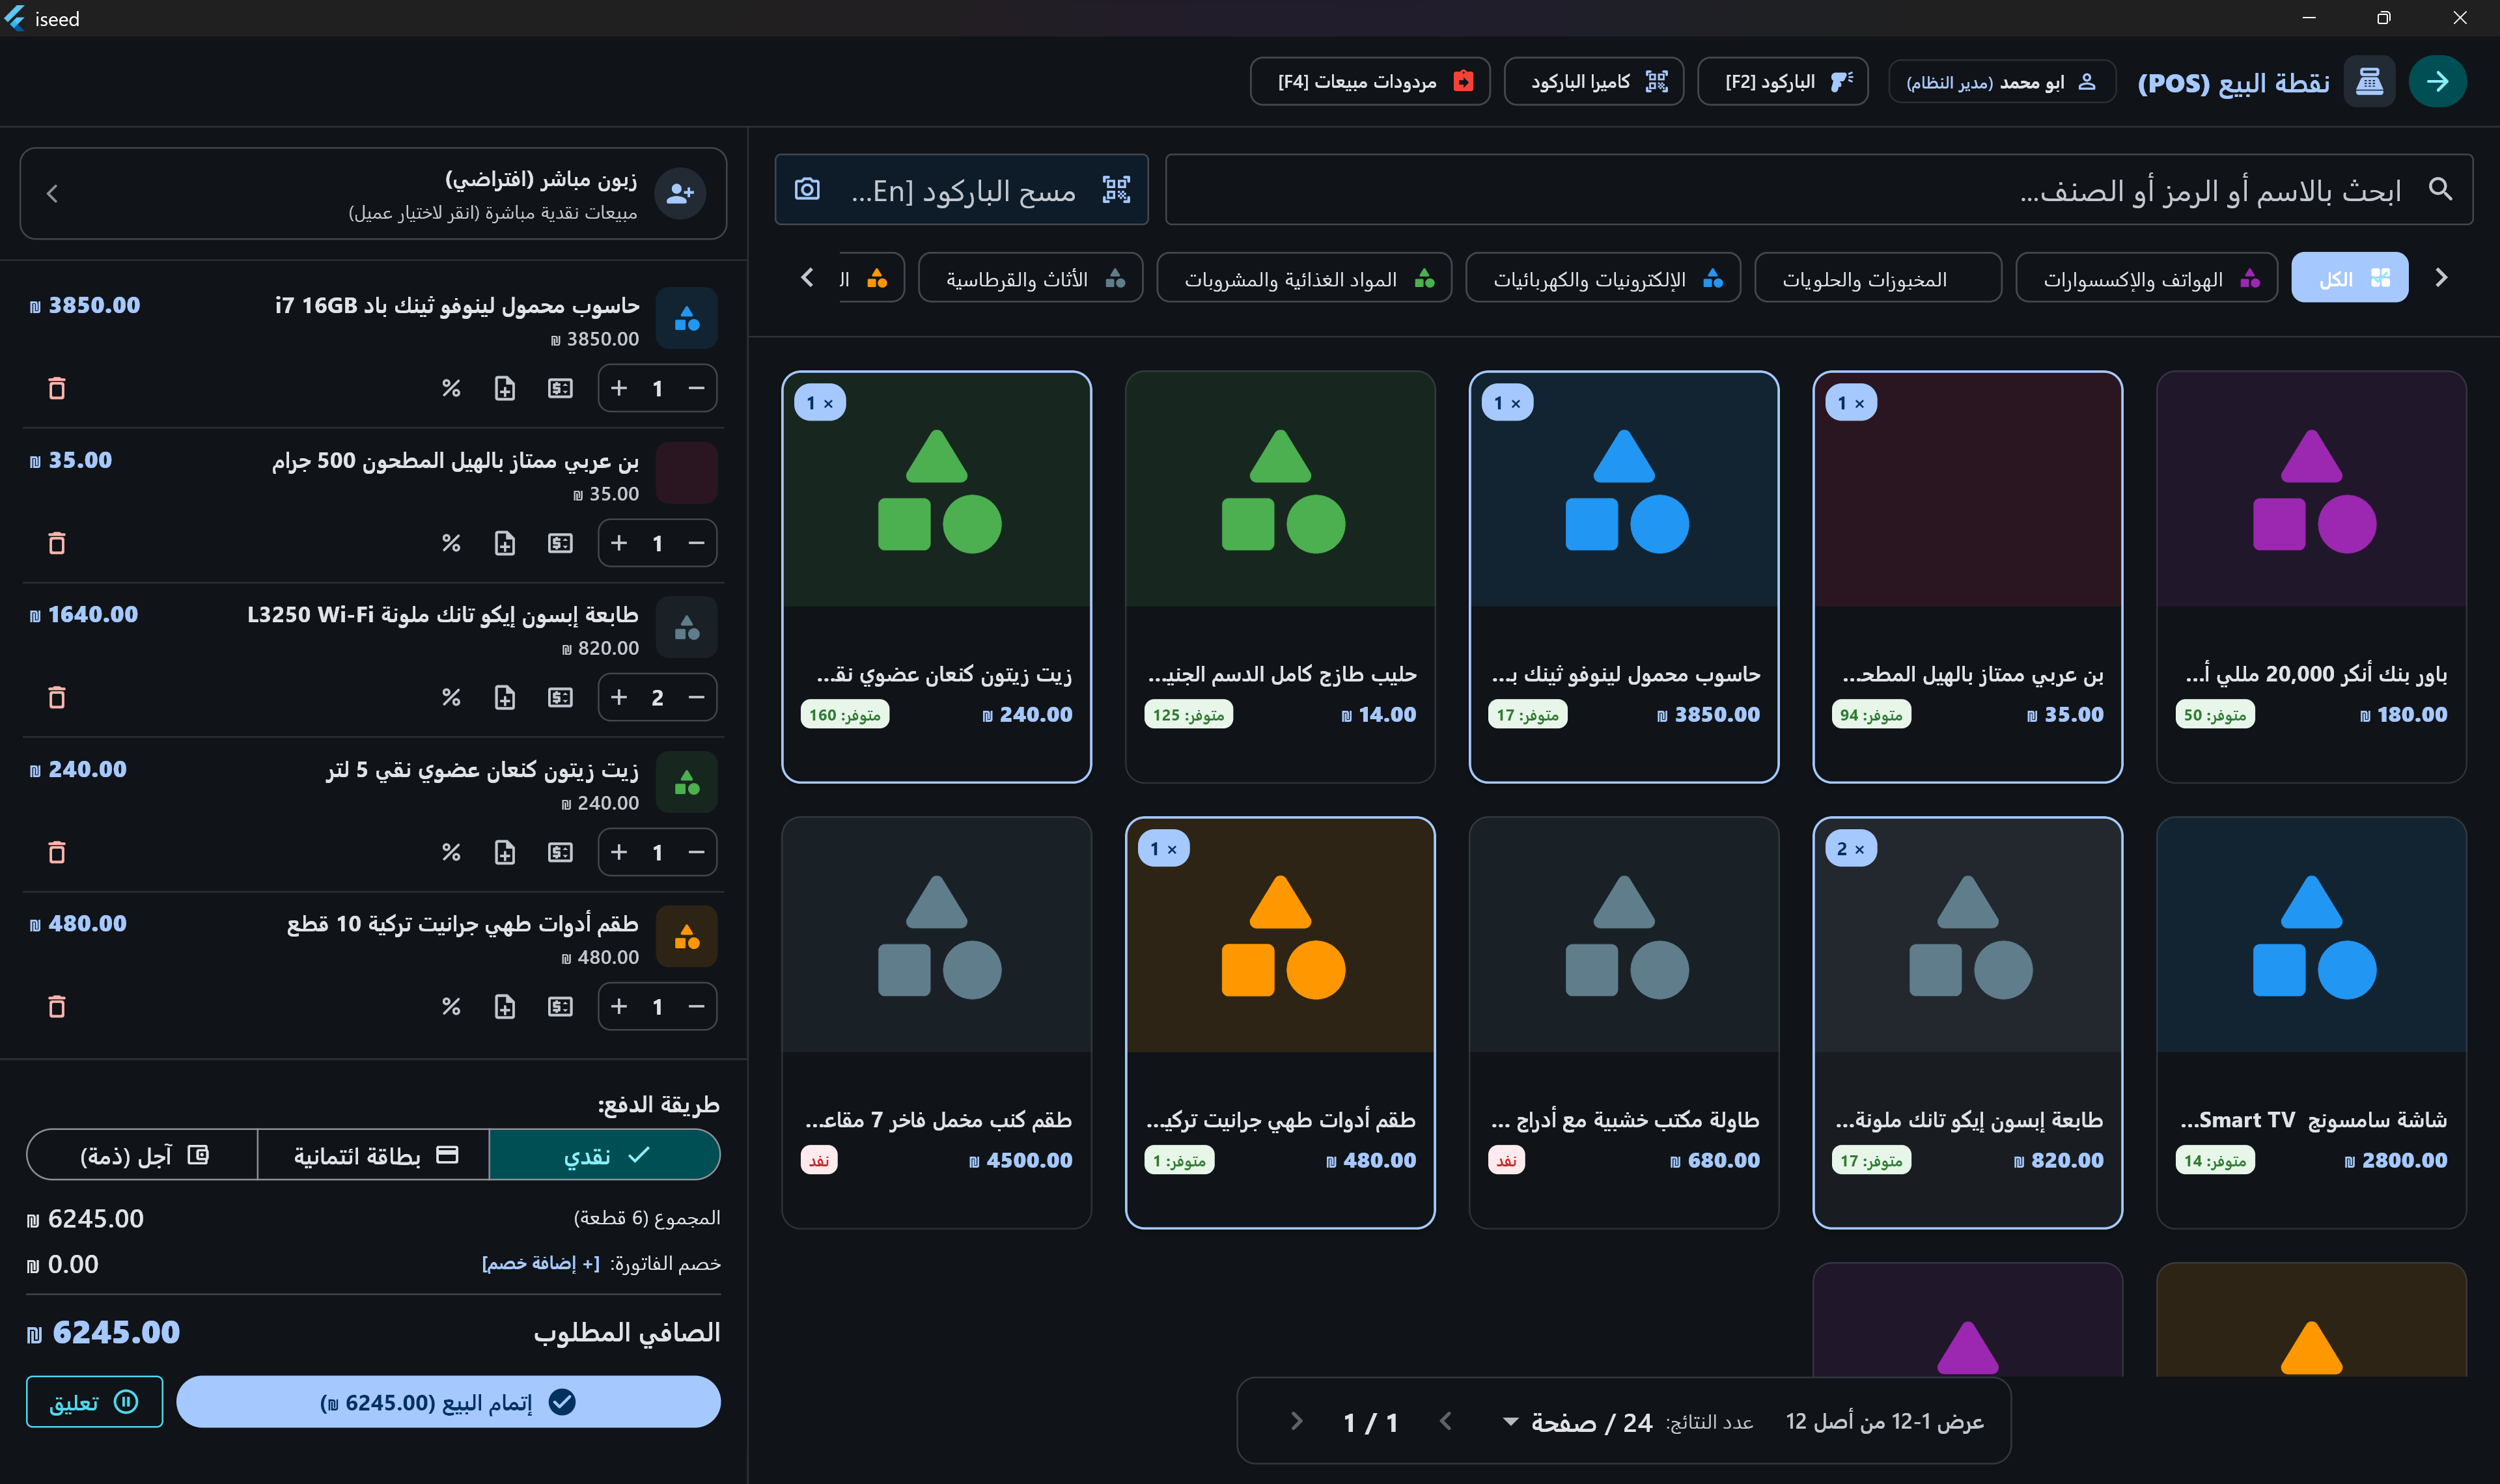The image size is (2500, 1484).
Task: Filter by المواد الغذائية والمشروبات category
Action: pyautogui.click(x=1304, y=278)
